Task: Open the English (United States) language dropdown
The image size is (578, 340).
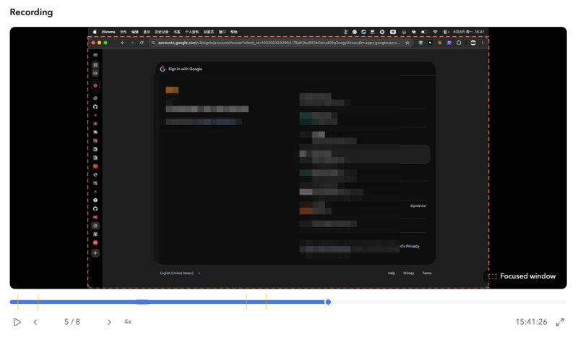Action: [x=180, y=273]
